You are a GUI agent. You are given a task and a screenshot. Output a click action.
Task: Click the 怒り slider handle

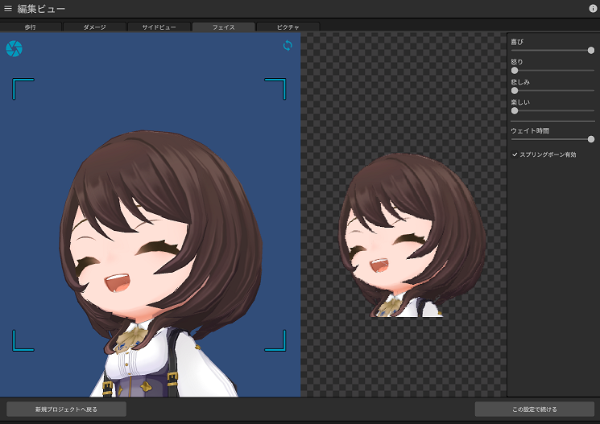[515, 70]
